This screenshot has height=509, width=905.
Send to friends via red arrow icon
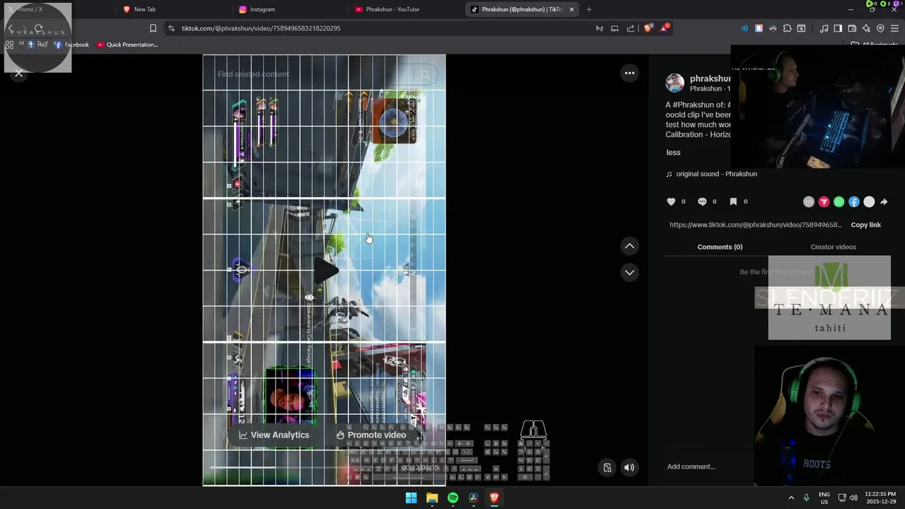point(824,202)
